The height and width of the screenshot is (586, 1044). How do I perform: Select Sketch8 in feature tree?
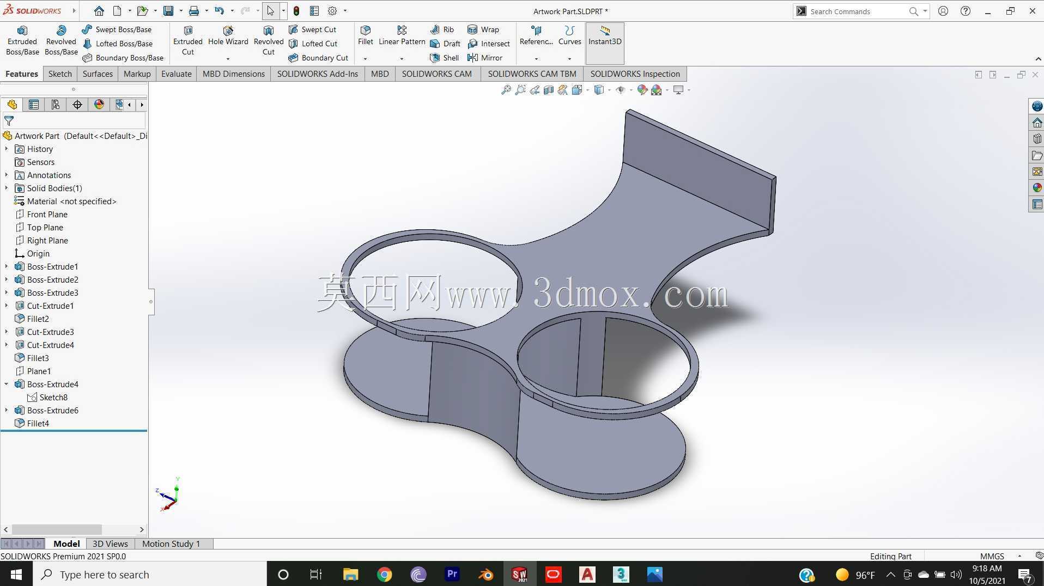(x=47, y=397)
